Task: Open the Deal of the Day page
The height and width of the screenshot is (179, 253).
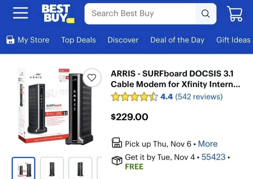Action: pyautogui.click(x=177, y=40)
